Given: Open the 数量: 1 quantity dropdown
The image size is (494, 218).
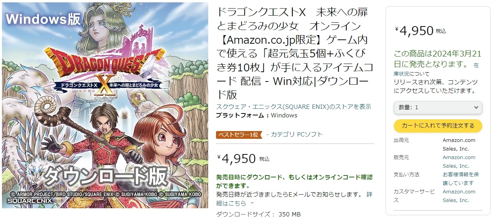Looking at the screenshot, I should (438, 107).
